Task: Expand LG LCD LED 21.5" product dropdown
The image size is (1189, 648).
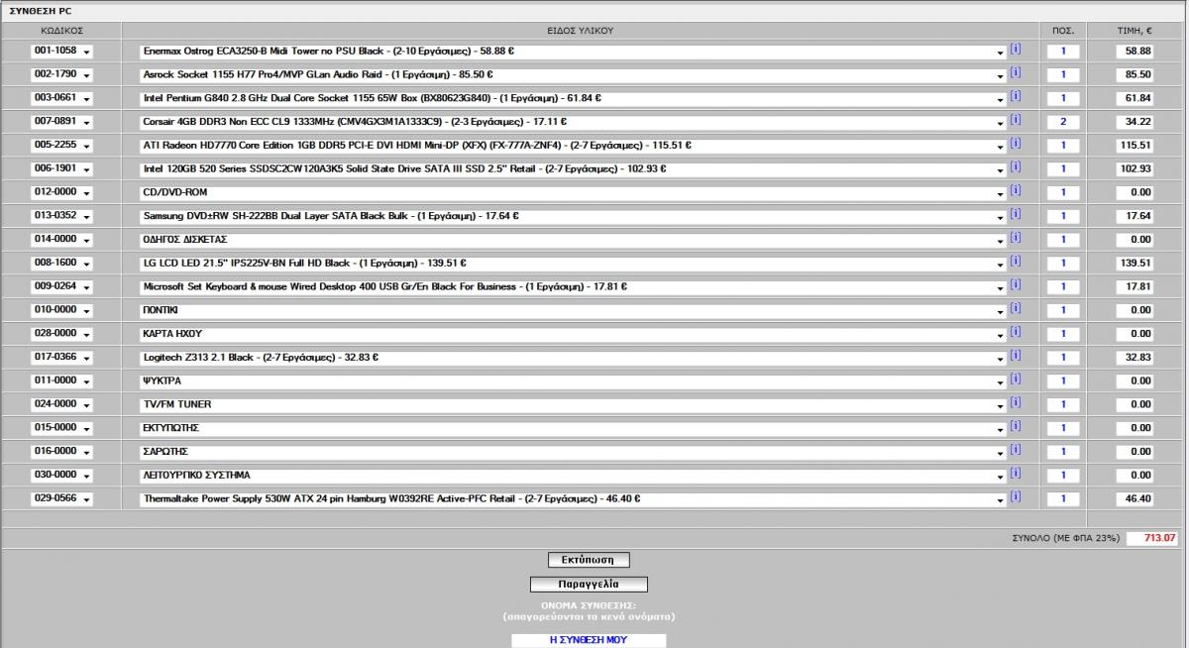Action: tap(573, 264)
